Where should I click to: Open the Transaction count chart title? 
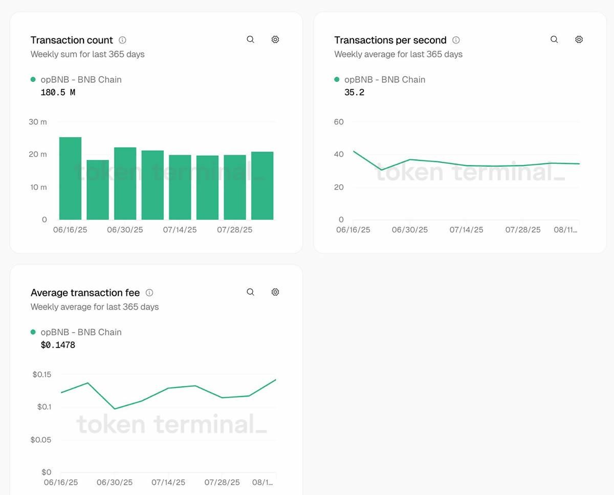pos(72,40)
